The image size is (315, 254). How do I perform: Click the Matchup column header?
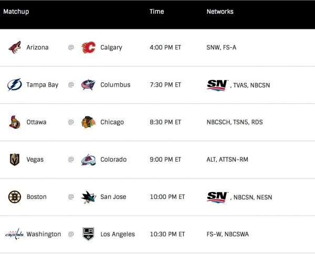[16, 12]
